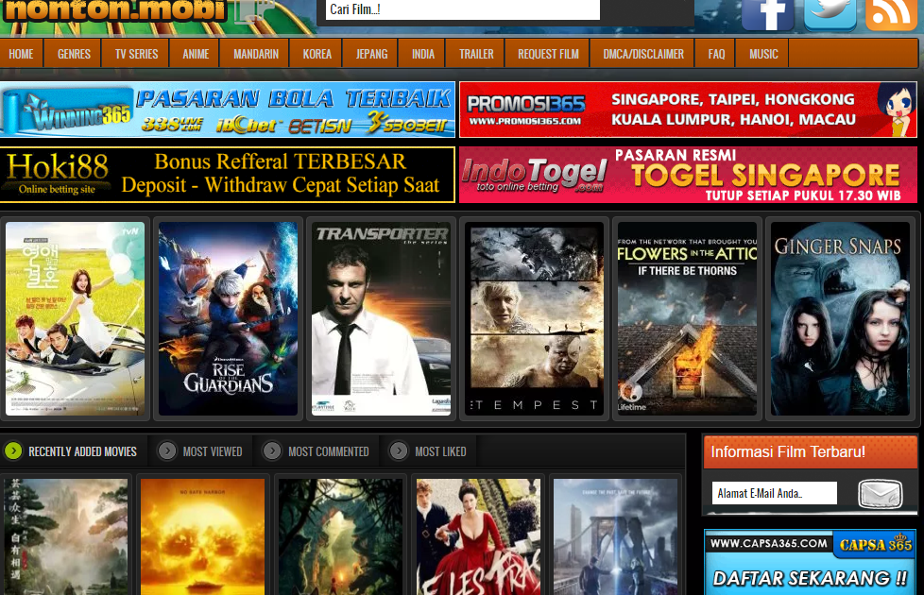Viewport: 924px width, 595px height.
Task: Open the ANIME section
Action: pyautogui.click(x=196, y=54)
